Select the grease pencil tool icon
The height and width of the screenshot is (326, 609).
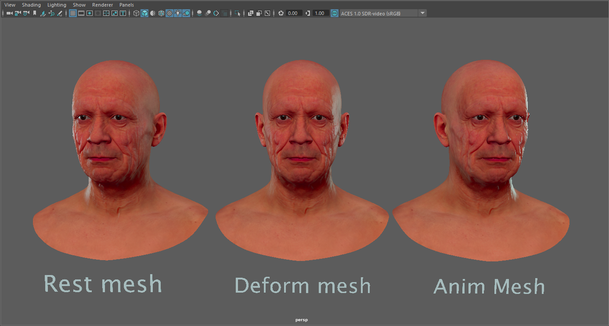pyautogui.click(x=60, y=13)
